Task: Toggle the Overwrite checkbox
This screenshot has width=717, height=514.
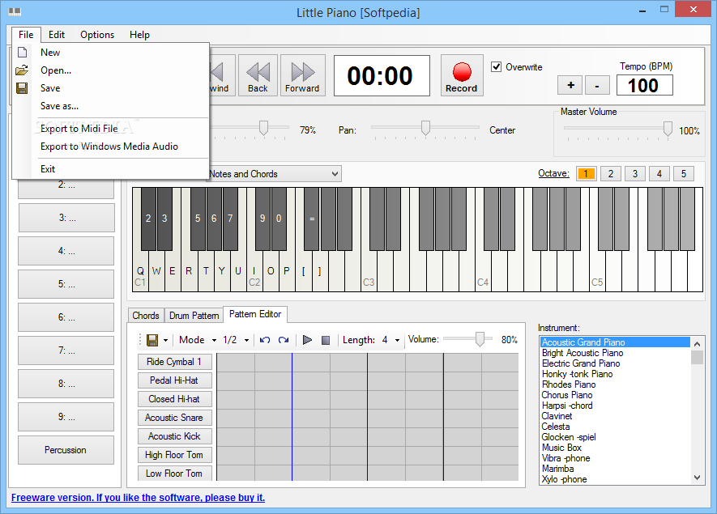Action: pos(496,66)
